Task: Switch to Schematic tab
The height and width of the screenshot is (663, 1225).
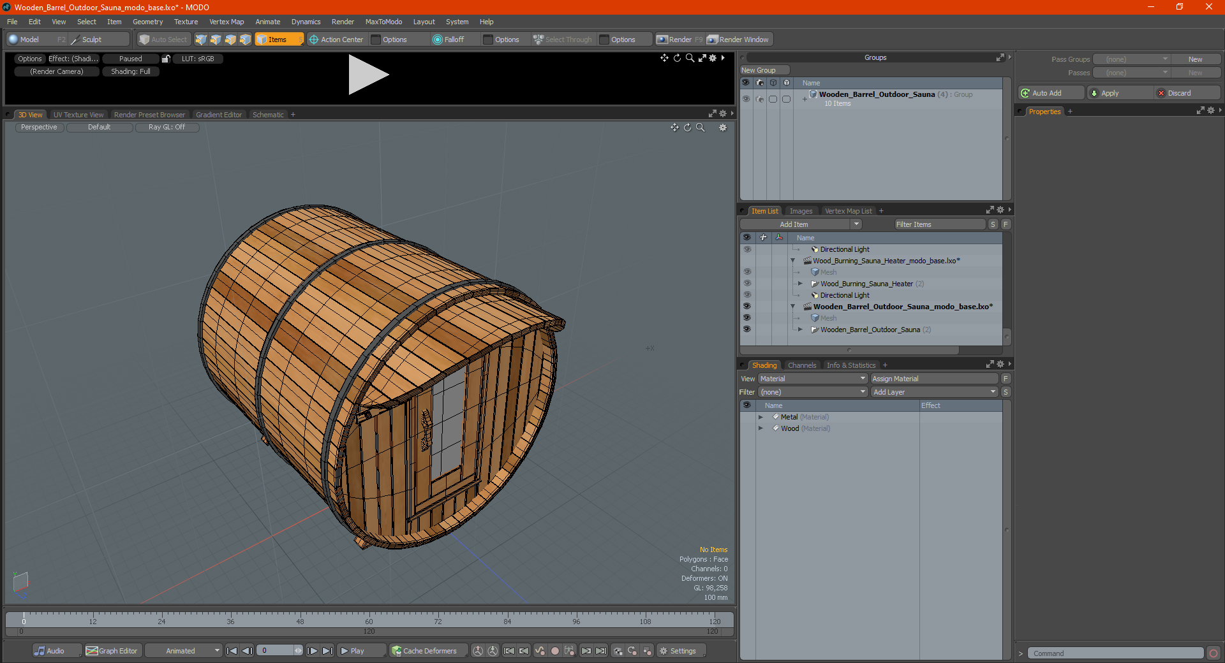Action: (x=268, y=115)
